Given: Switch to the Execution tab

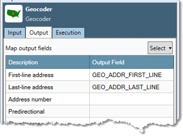Looking at the screenshot, I should [x=68, y=33].
